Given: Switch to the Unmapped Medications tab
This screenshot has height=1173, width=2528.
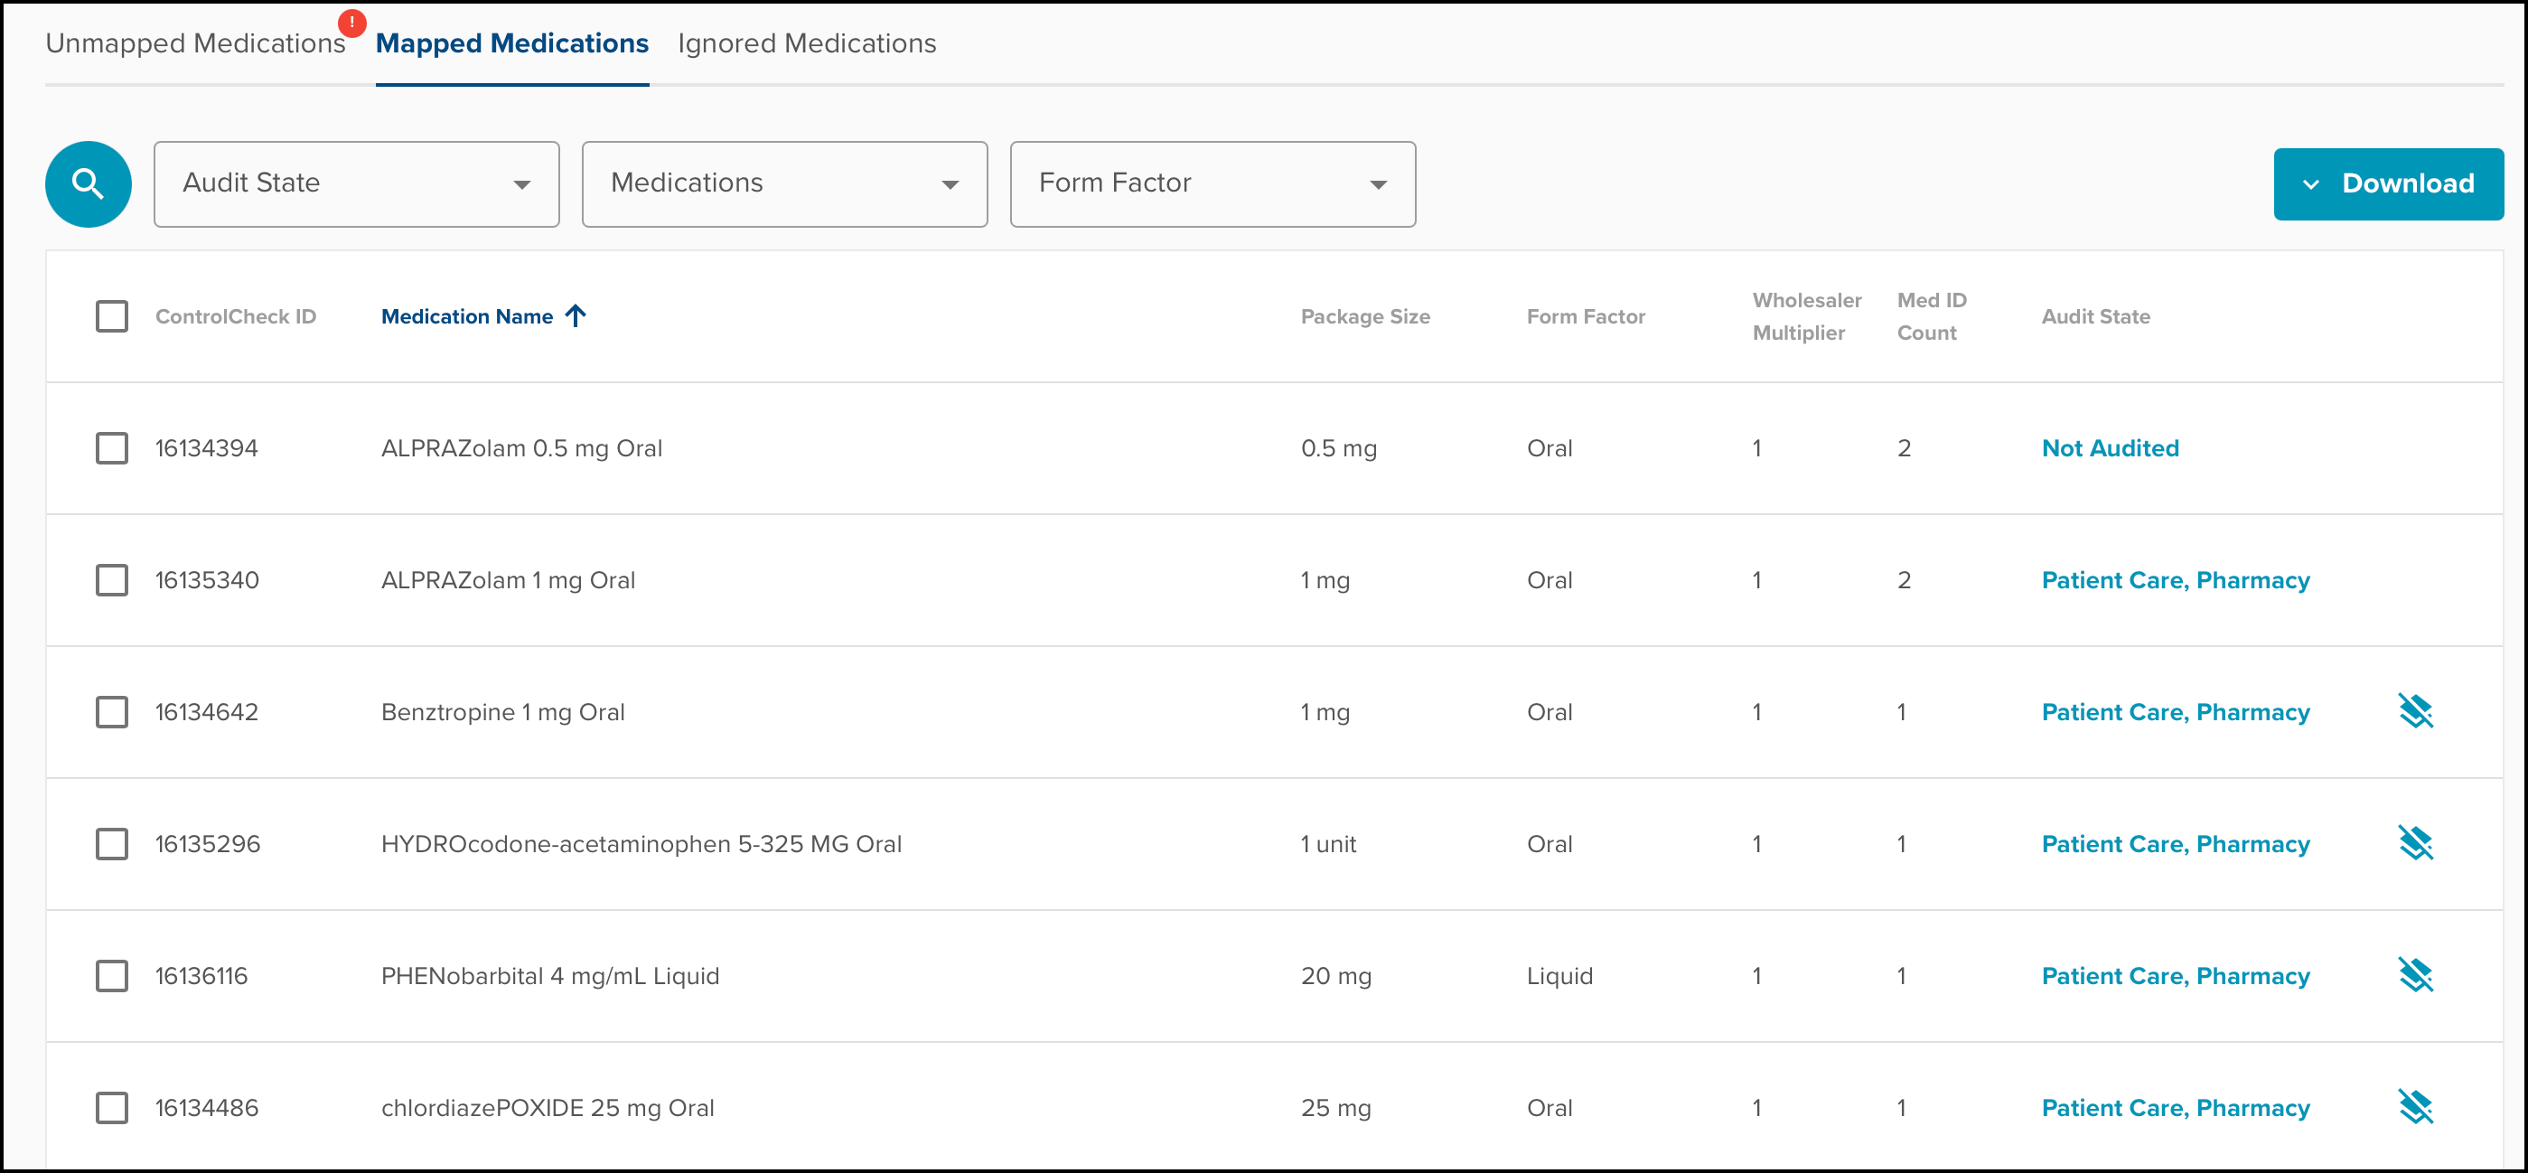Looking at the screenshot, I should coord(195,43).
